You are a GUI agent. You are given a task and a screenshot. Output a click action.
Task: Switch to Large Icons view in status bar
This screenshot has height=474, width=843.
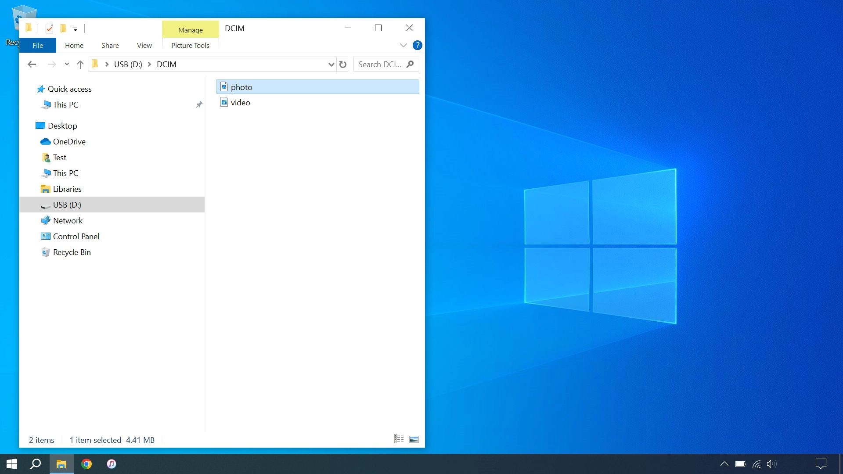click(413, 438)
